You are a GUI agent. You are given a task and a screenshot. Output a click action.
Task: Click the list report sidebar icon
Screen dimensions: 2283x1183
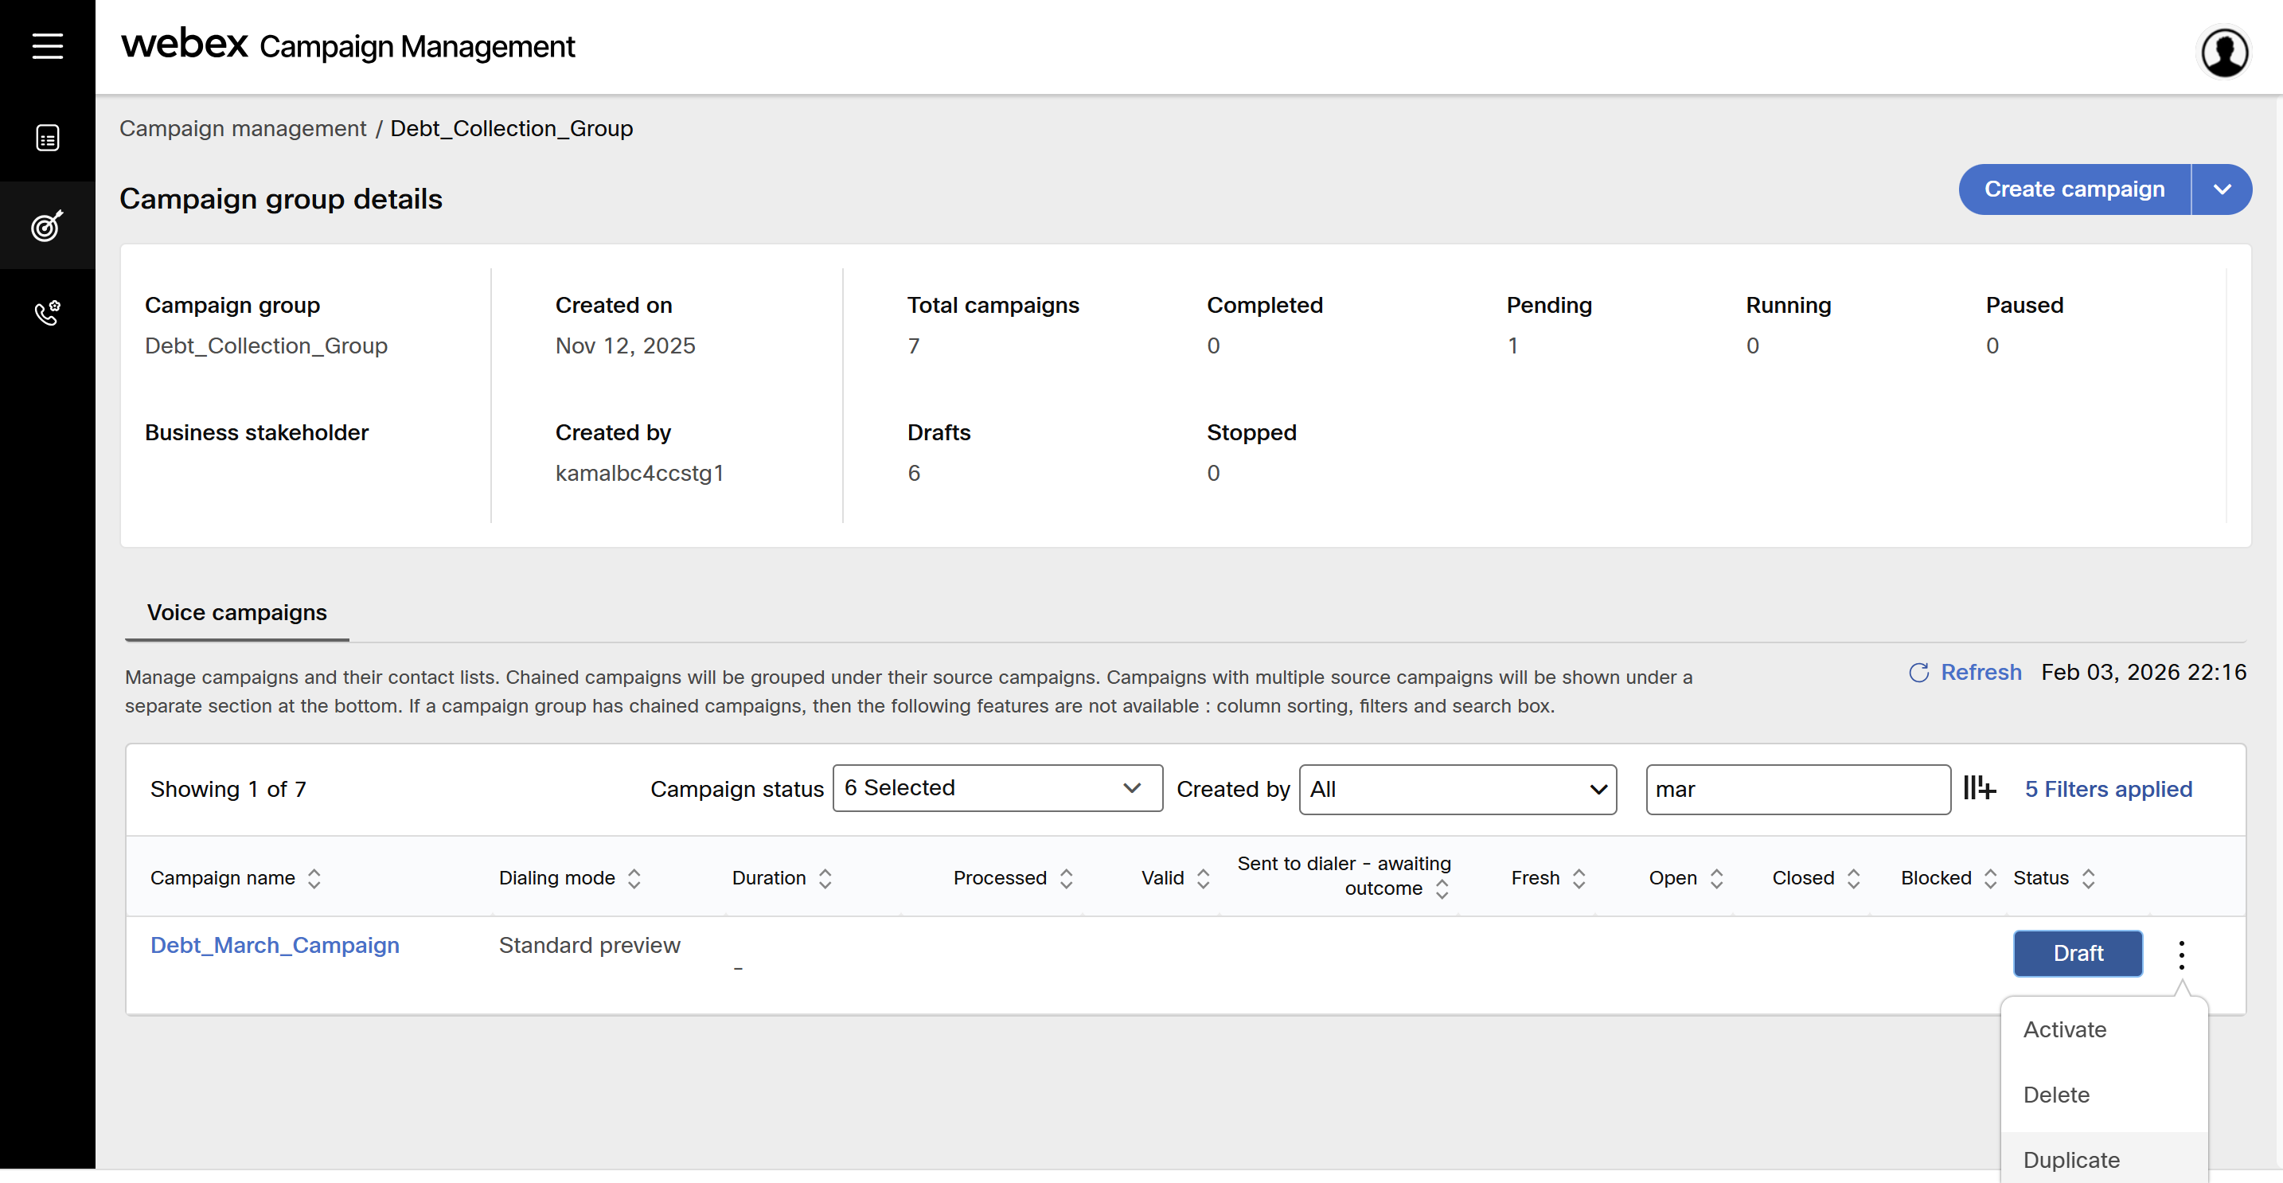pos(47,139)
